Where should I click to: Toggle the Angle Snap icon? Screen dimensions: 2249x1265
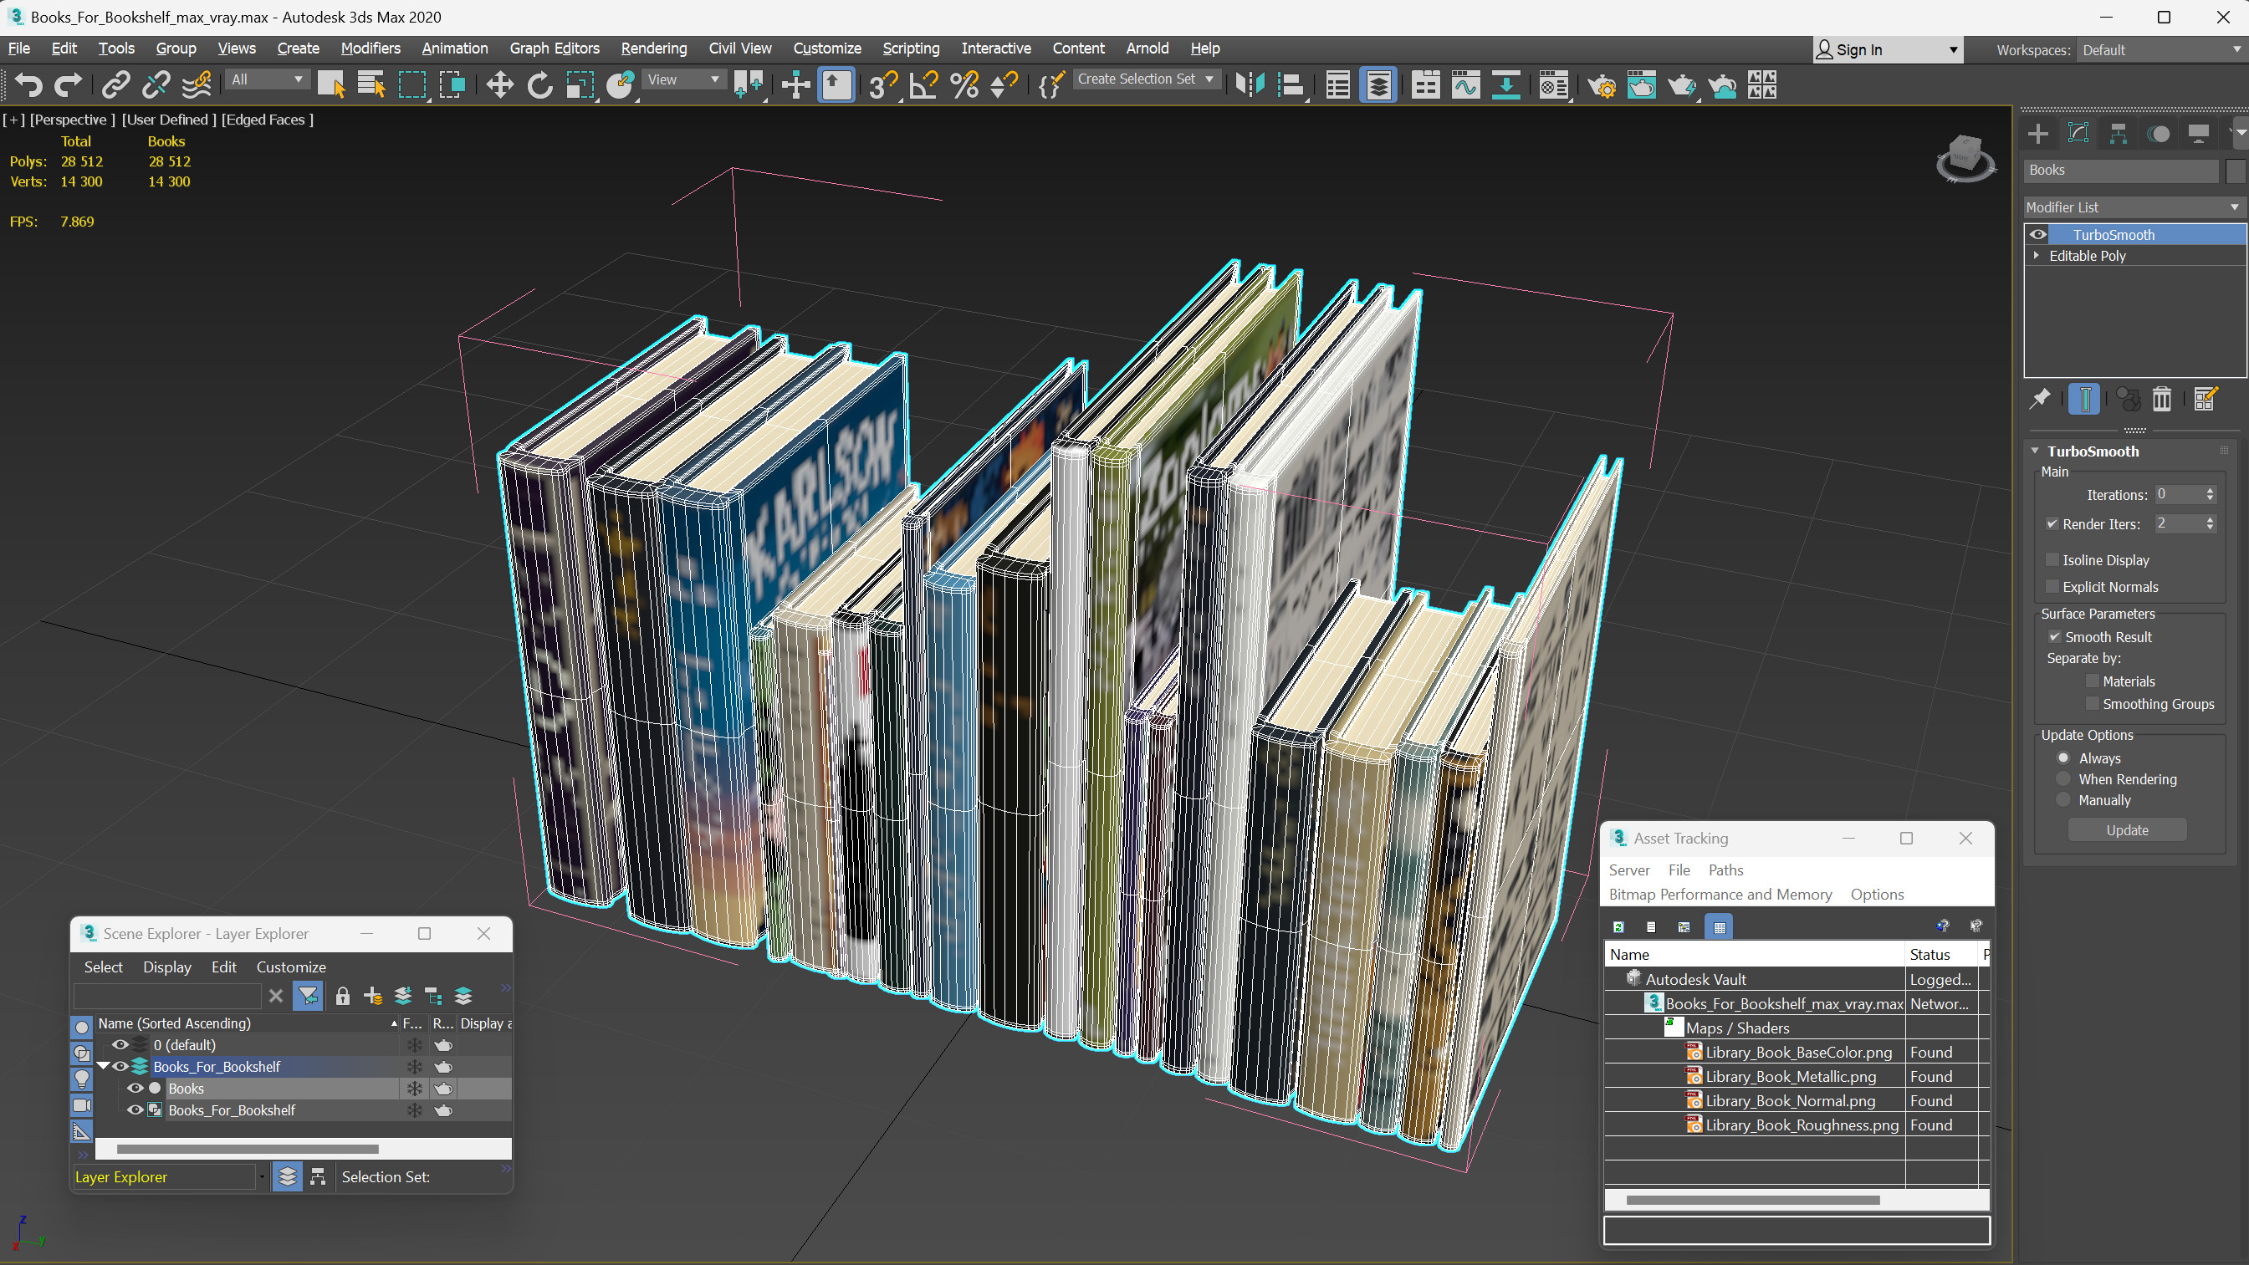[923, 84]
